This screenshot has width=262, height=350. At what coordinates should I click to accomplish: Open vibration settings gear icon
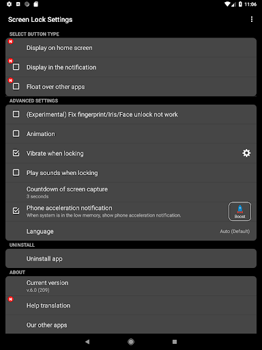click(x=246, y=153)
